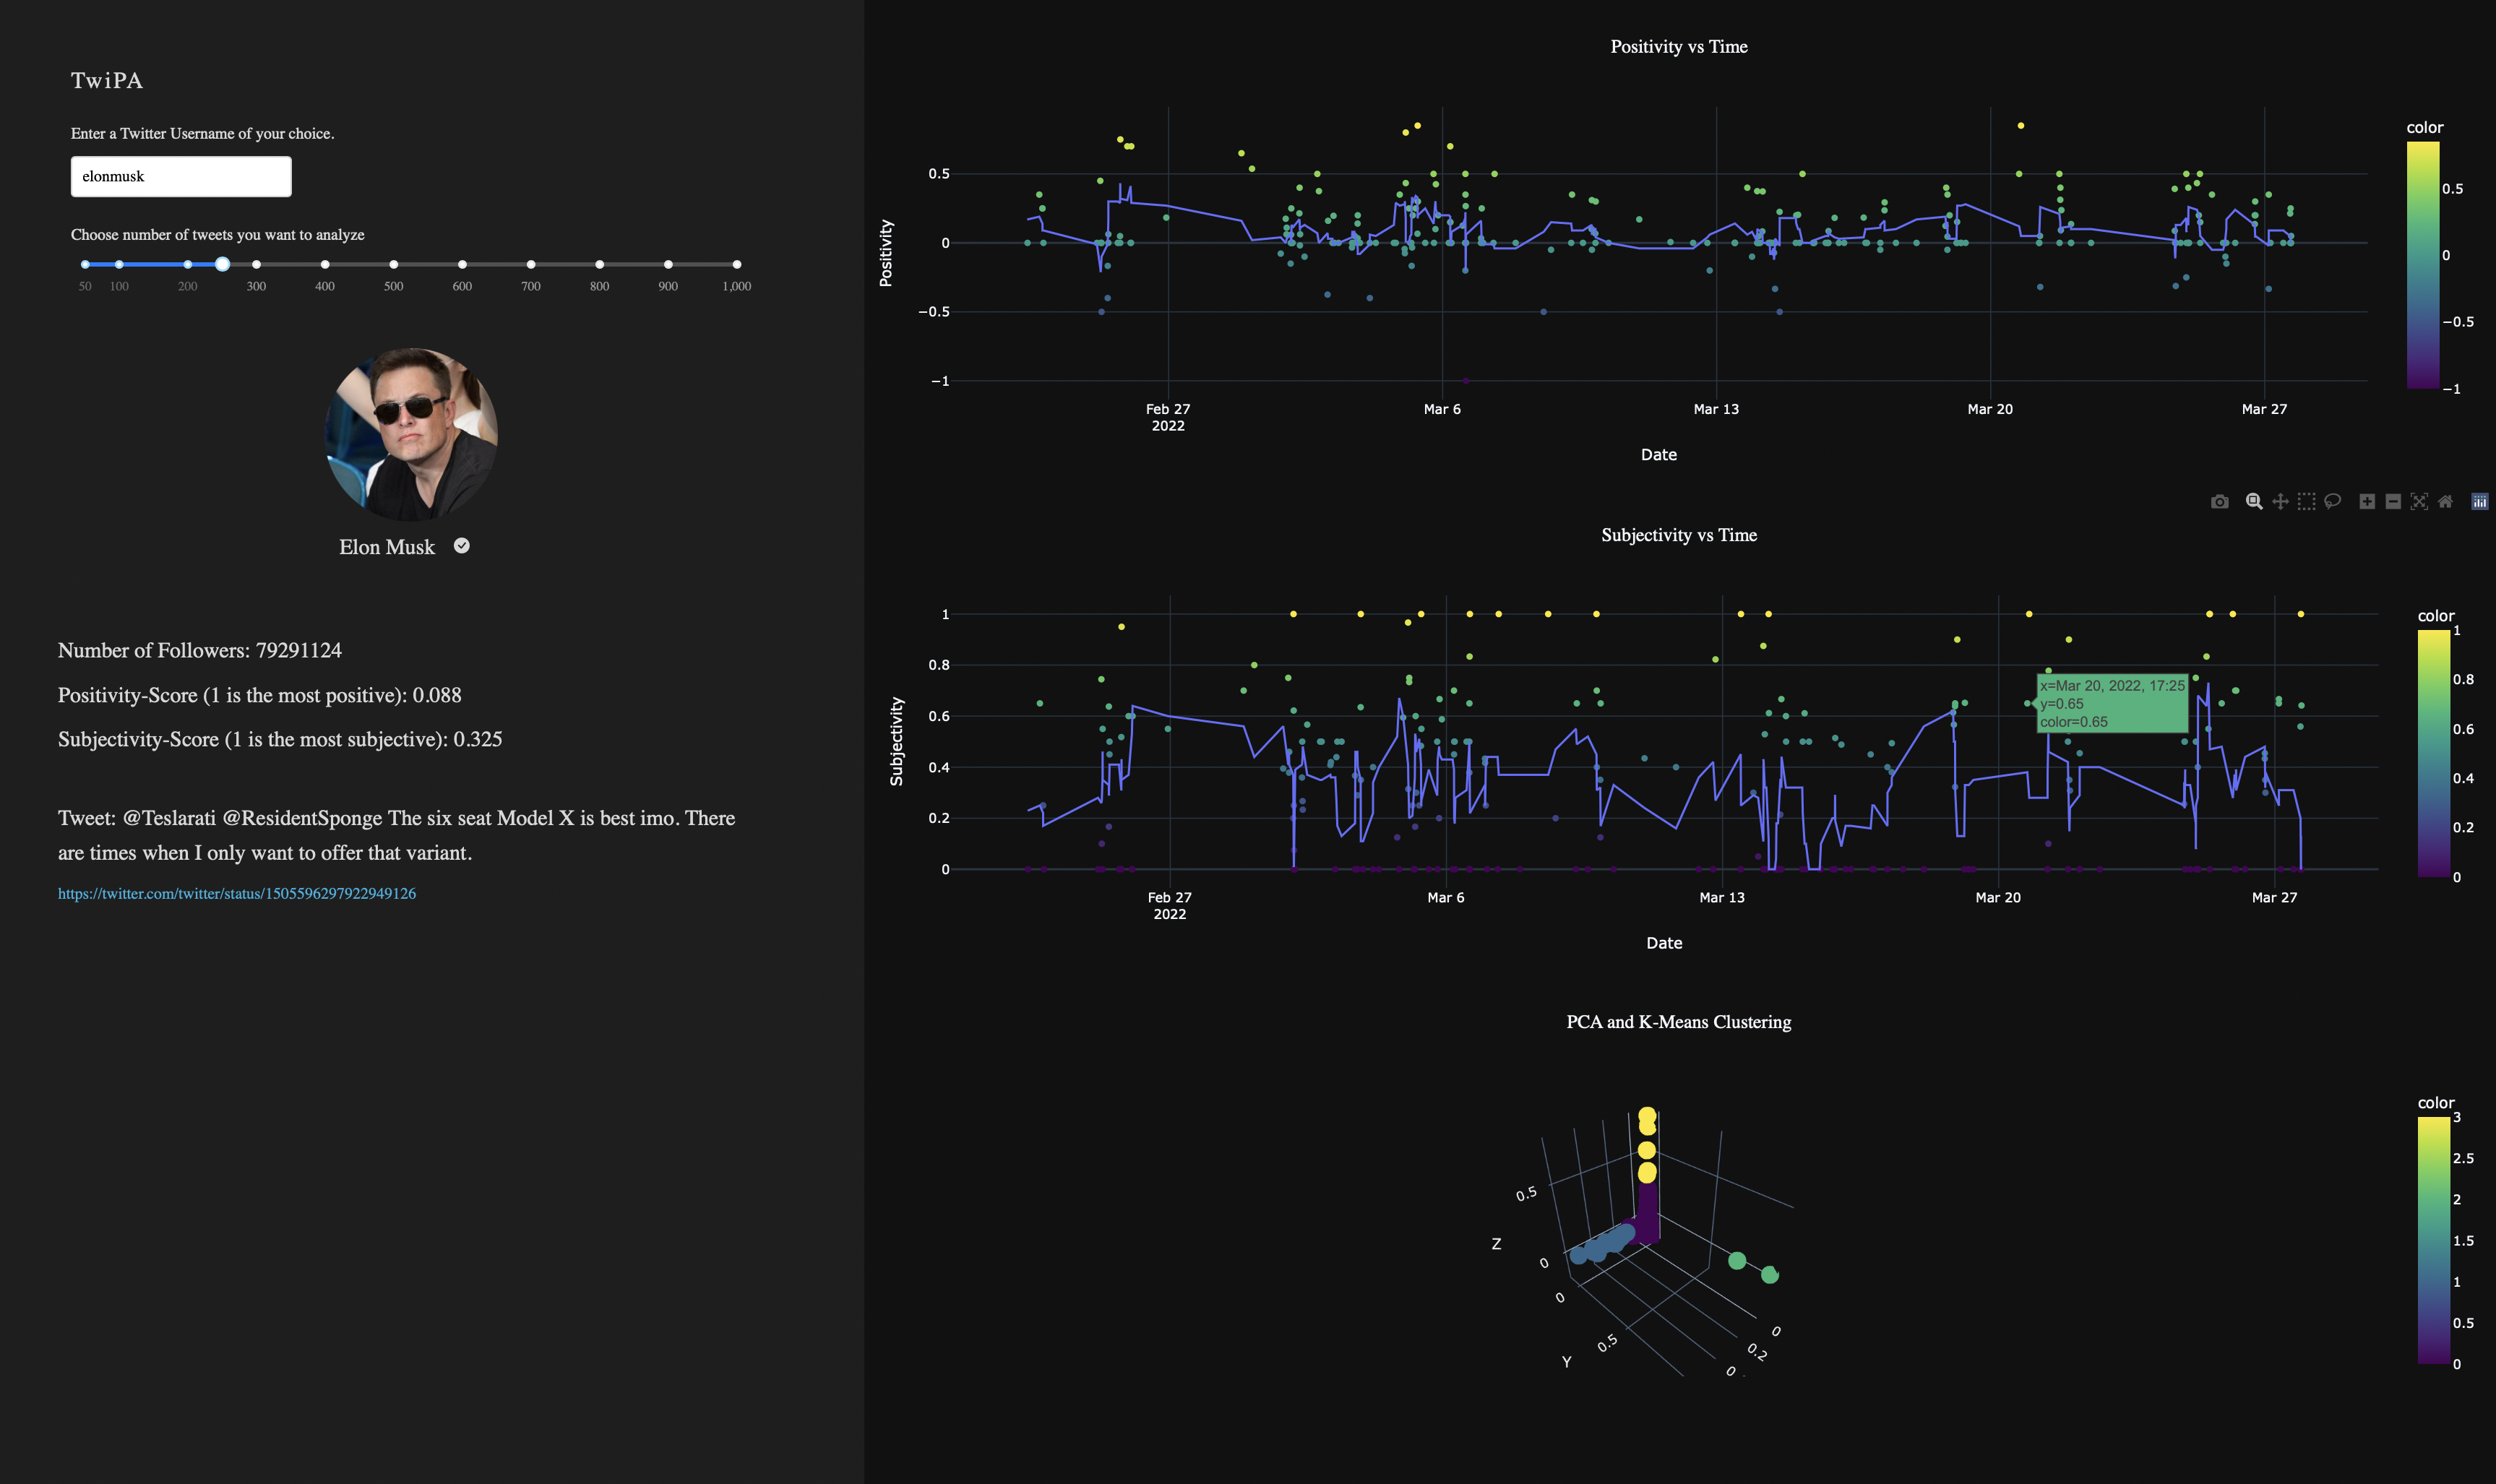Click the TwiPA app title
The height and width of the screenshot is (1484, 2496).
(x=107, y=81)
